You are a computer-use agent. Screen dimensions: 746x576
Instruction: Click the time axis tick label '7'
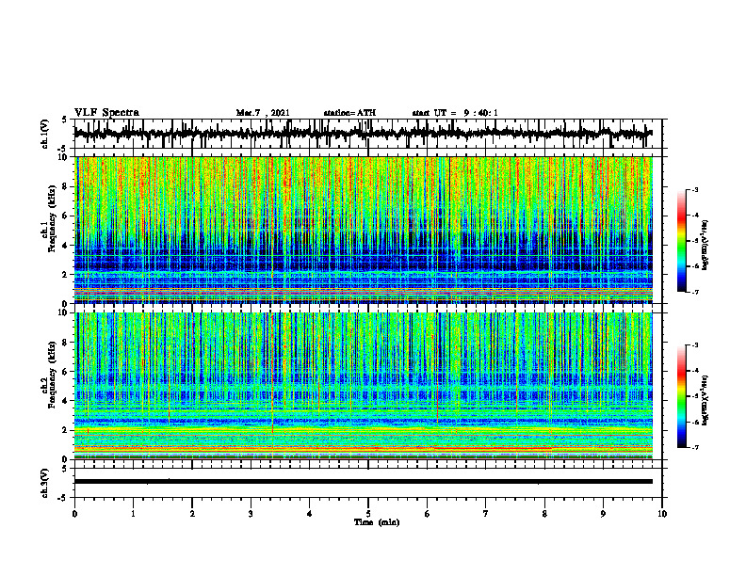[486, 514]
